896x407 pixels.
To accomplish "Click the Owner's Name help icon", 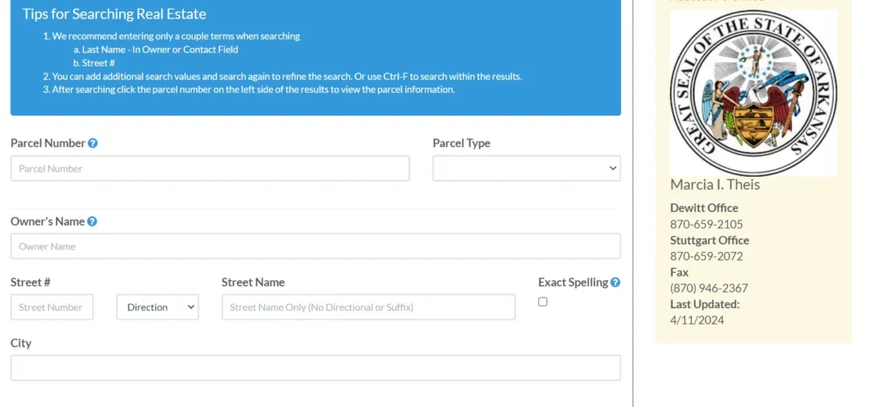I will 92,221.
